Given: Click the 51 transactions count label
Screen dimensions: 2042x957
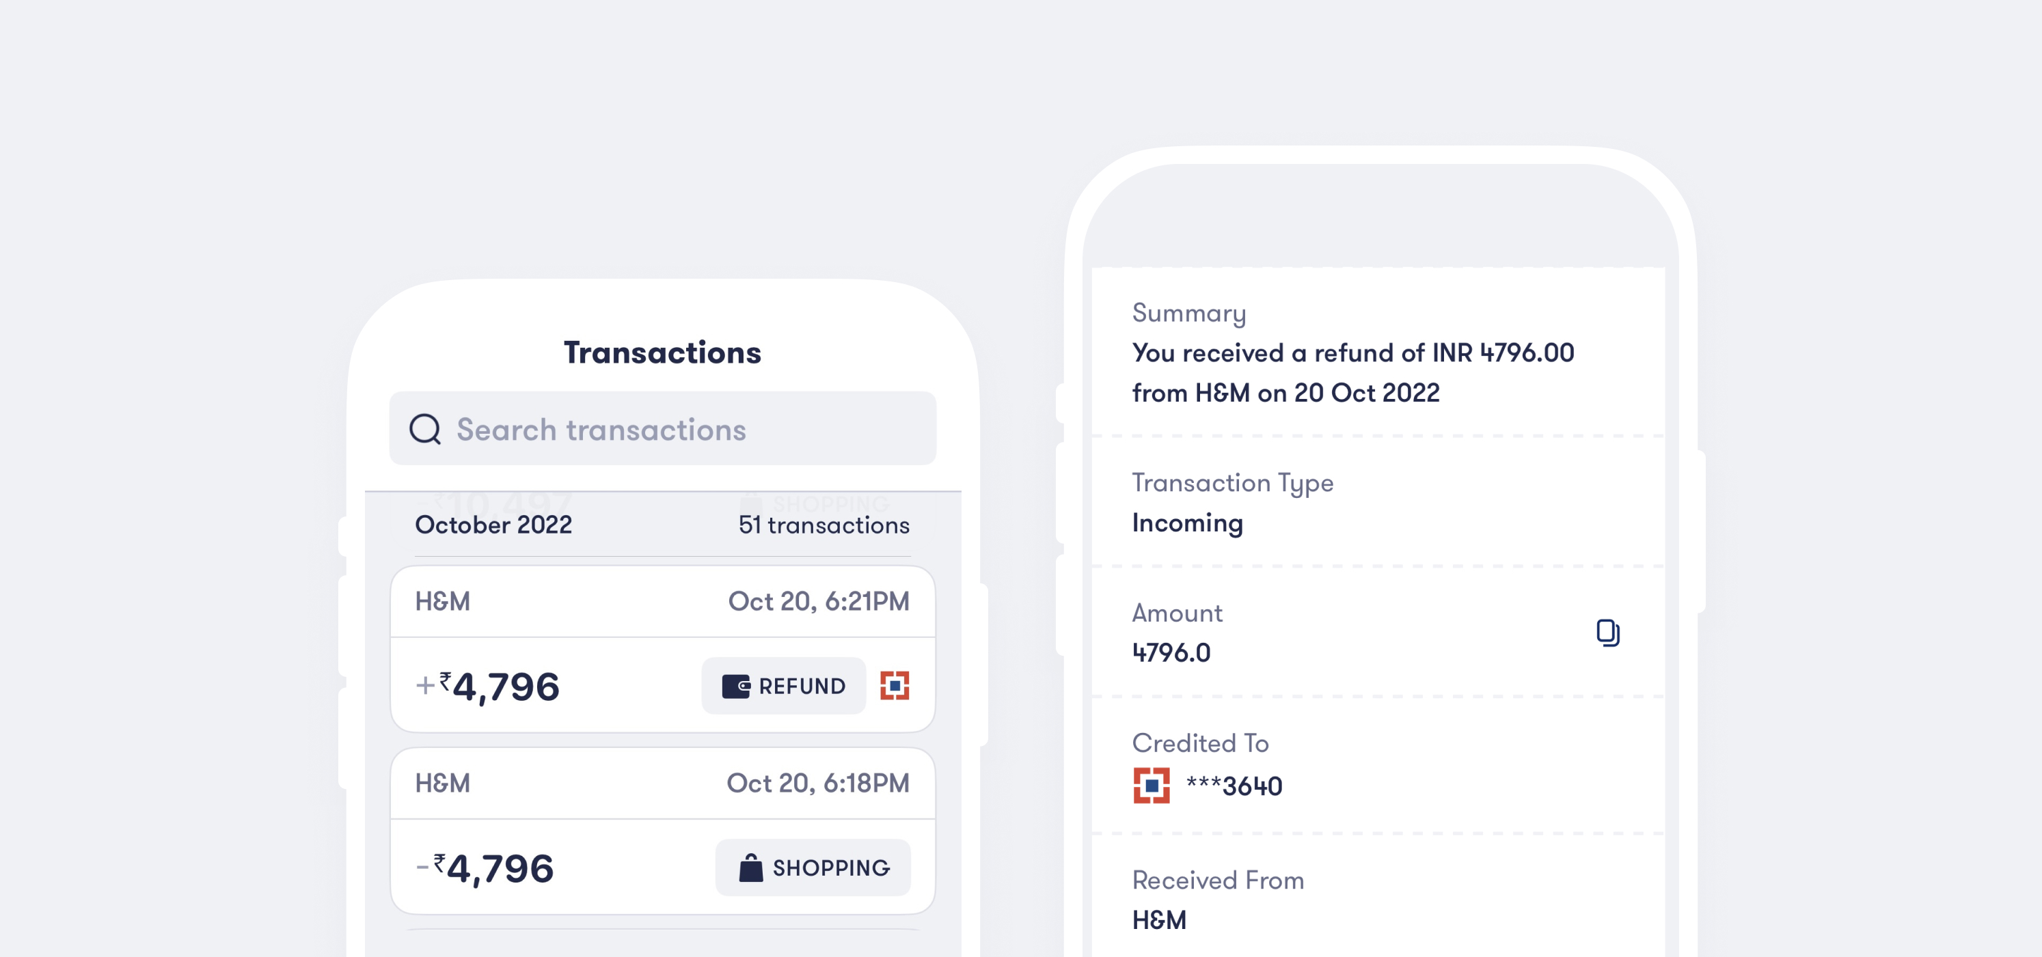Looking at the screenshot, I should click(823, 525).
